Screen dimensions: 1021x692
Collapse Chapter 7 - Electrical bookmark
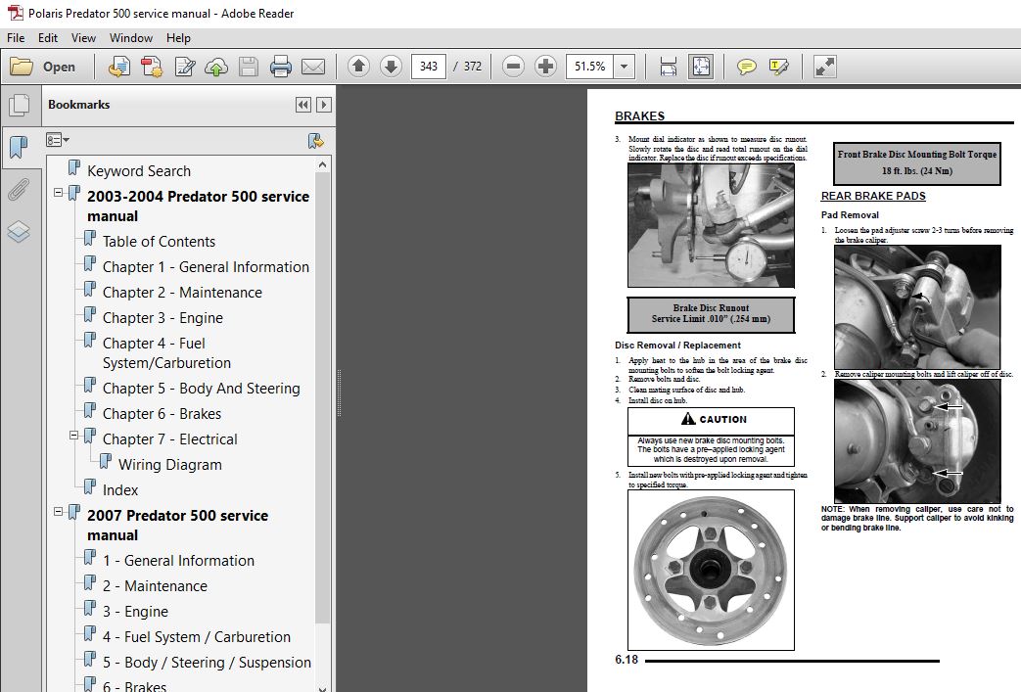point(73,436)
